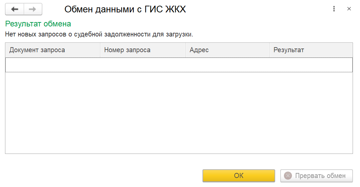Click the column divider between Адрес and Результат
The width and height of the screenshot is (360, 187).
coord(269,50)
